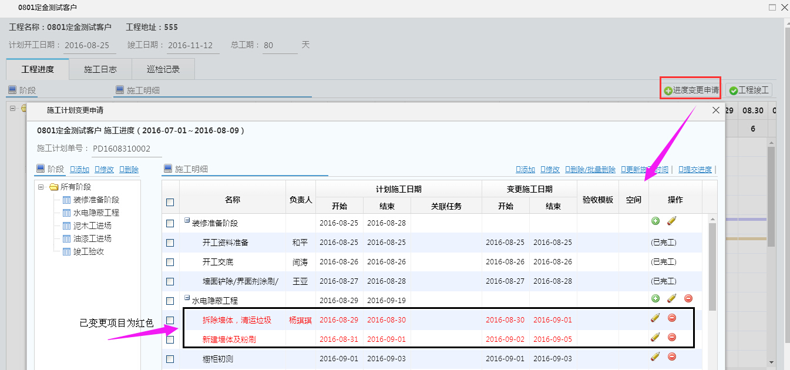Click the 提交进度 link
790x370 pixels.
point(696,169)
